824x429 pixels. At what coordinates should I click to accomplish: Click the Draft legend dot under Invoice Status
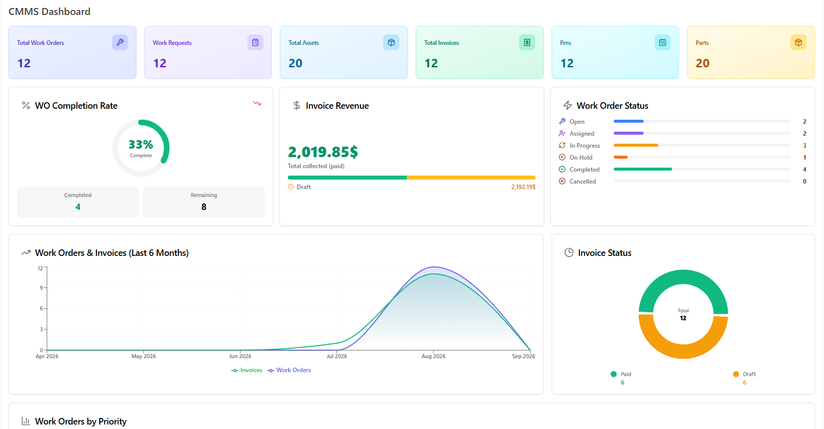pos(736,374)
